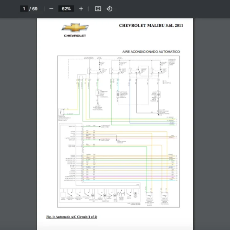
Task: Click the zoom out minus button
Action: [51, 9]
